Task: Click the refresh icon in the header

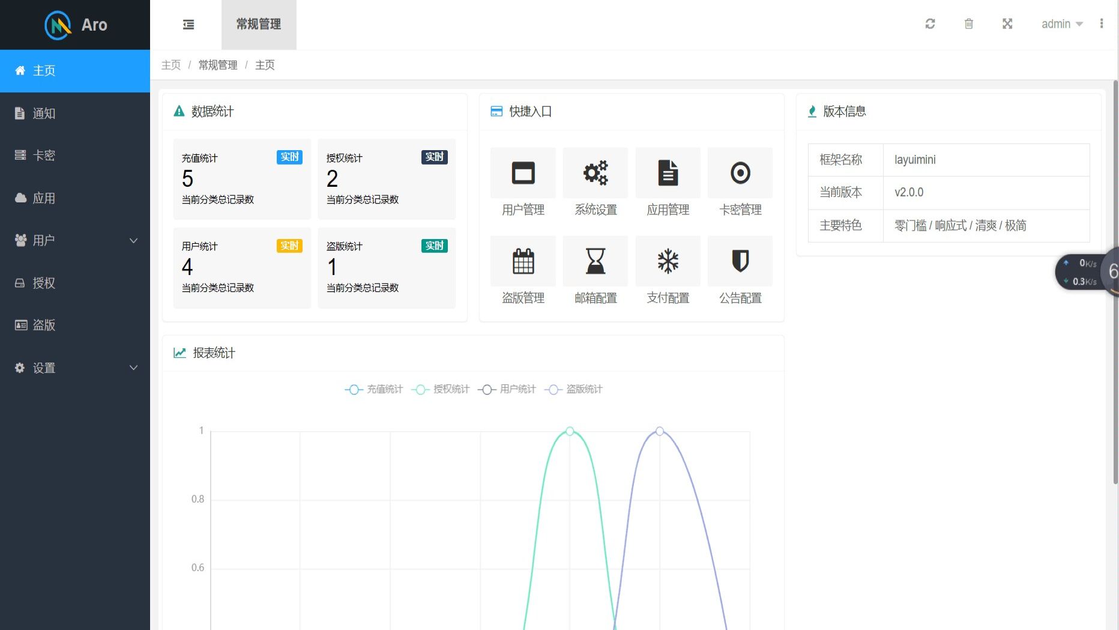Action: pos(930,24)
